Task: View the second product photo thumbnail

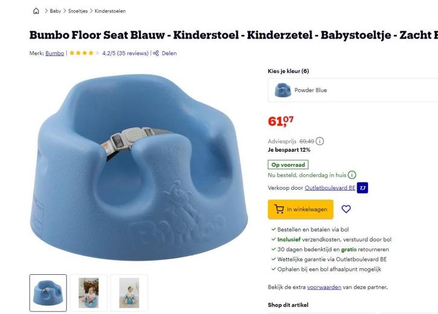Action: click(88, 293)
